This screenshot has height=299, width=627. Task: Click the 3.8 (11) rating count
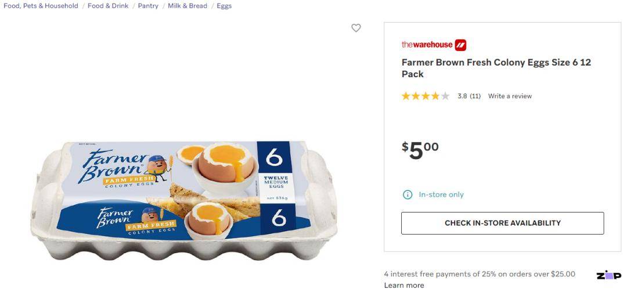tap(469, 96)
